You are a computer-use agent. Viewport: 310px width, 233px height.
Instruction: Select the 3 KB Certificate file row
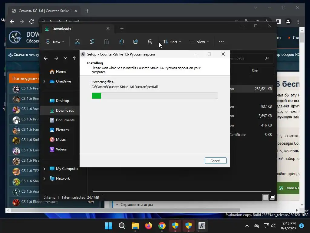[251, 135]
